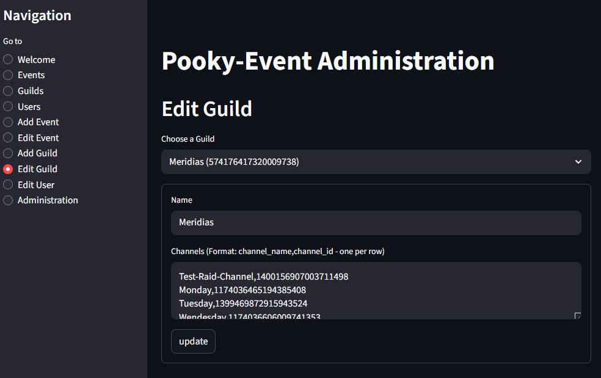
Task: Click the Tuesday channel row text
Action: click(243, 303)
